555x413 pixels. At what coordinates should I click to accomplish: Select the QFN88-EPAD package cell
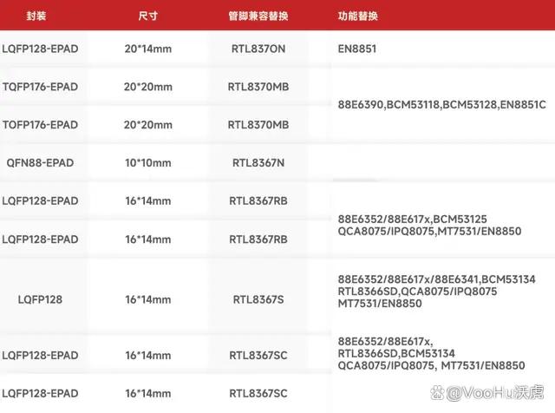tap(40, 163)
